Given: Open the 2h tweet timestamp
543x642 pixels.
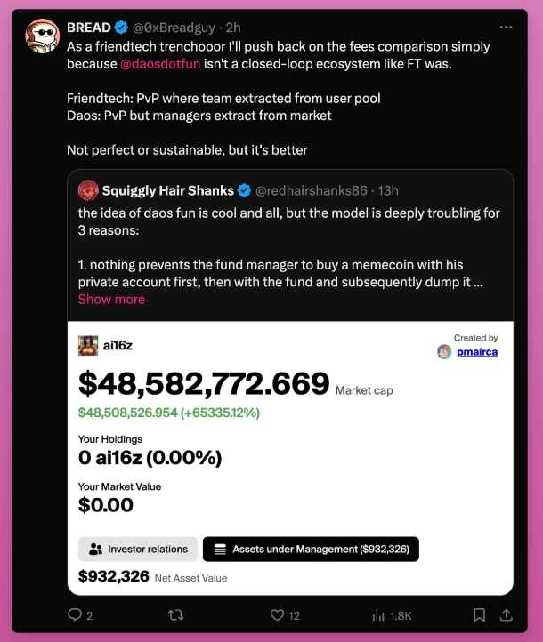Looking at the screenshot, I should click(235, 28).
